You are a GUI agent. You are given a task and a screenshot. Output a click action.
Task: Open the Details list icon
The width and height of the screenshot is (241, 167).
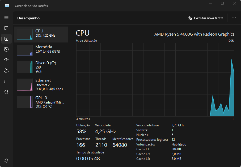coord(6,81)
